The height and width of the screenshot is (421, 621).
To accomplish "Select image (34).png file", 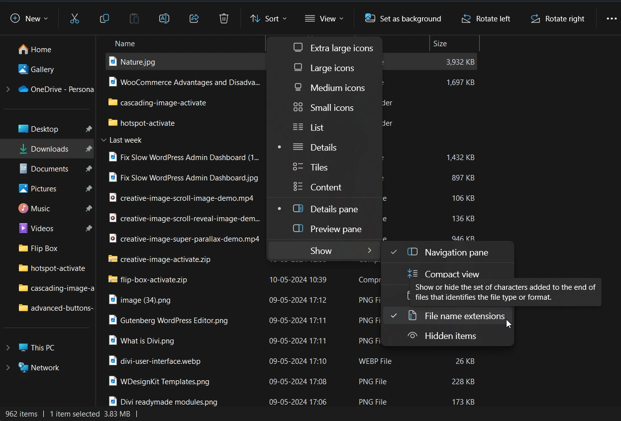I will (x=140, y=300).
